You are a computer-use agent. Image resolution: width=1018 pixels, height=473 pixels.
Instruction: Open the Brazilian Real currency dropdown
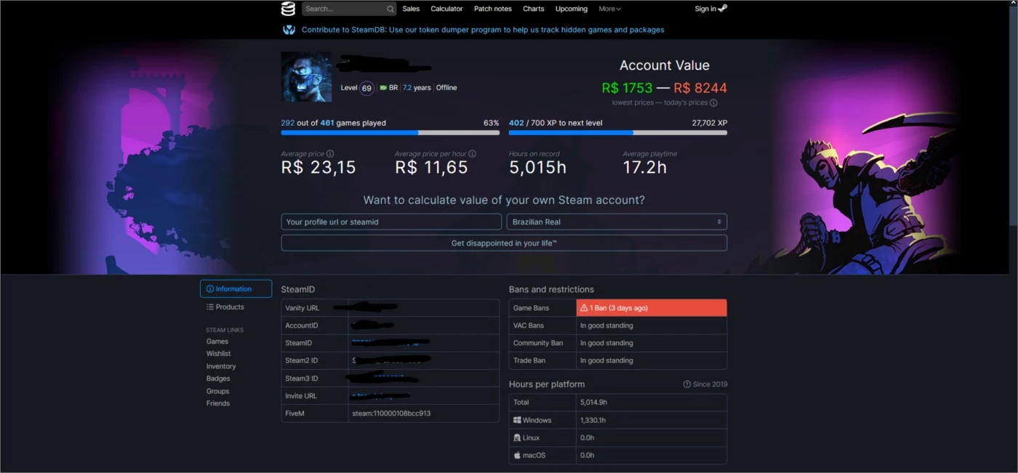(x=617, y=222)
